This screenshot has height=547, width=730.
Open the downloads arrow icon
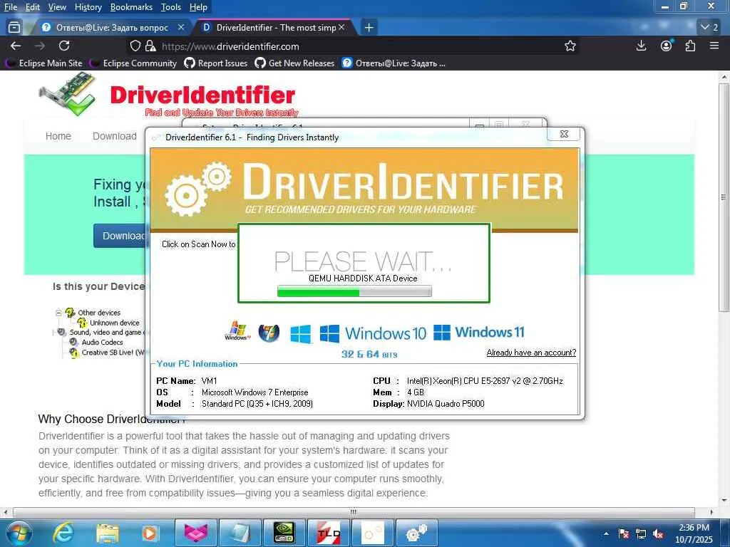click(641, 46)
